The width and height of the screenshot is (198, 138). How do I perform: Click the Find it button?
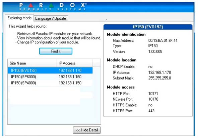coord(56,51)
